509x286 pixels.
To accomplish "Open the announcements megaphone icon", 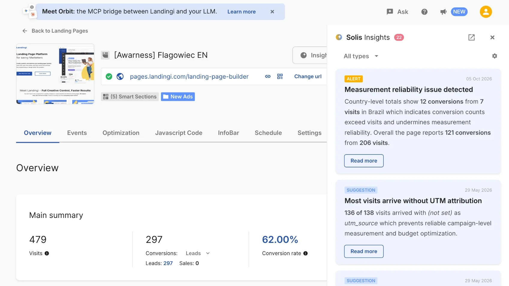I will 443,12.
